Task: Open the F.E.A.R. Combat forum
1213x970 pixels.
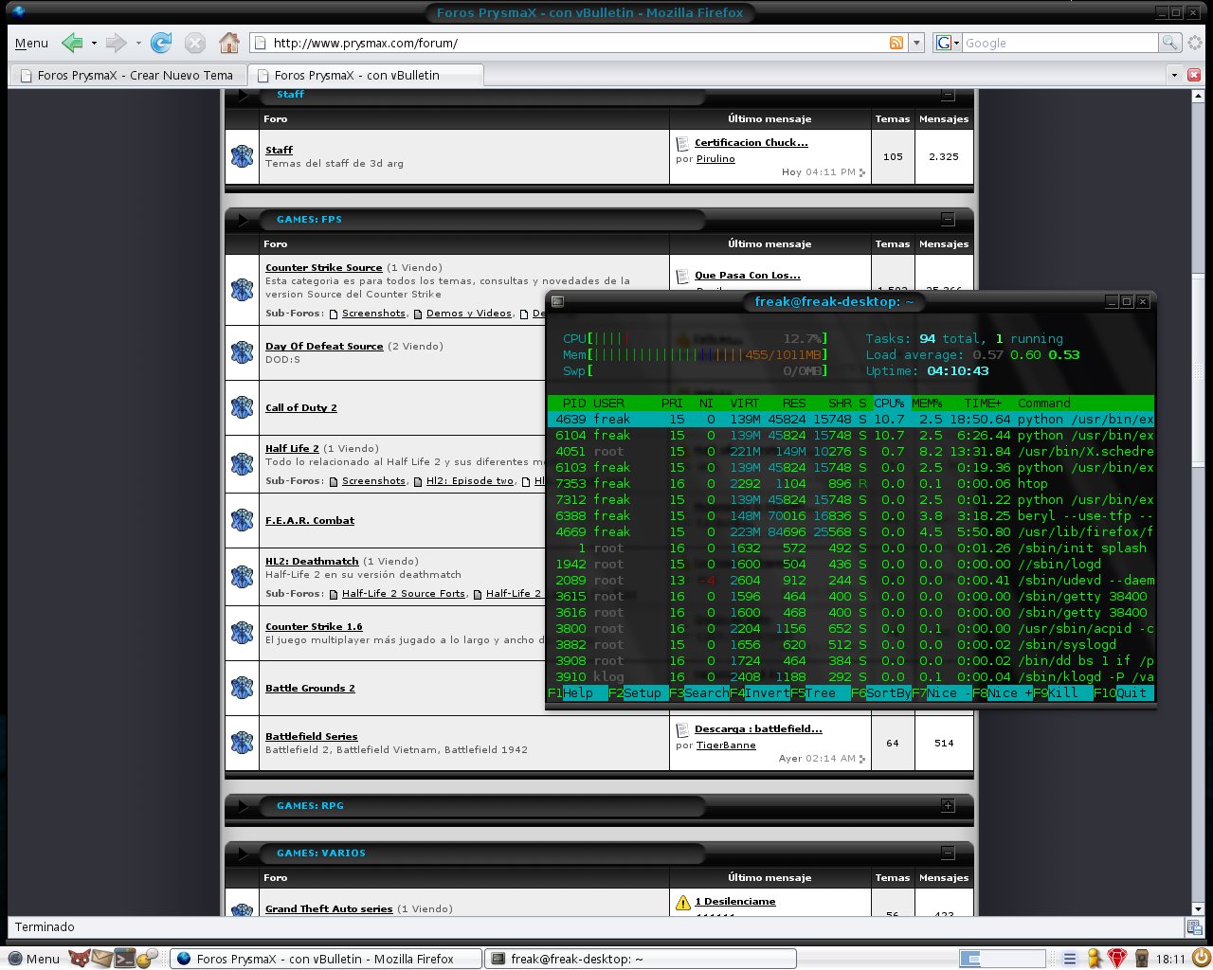Action: pyautogui.click(x=310, y=520)
